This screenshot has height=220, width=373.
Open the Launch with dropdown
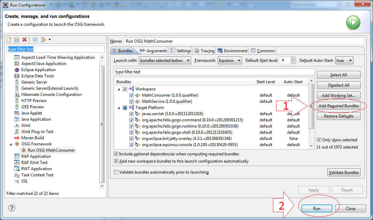click(165, 60)
